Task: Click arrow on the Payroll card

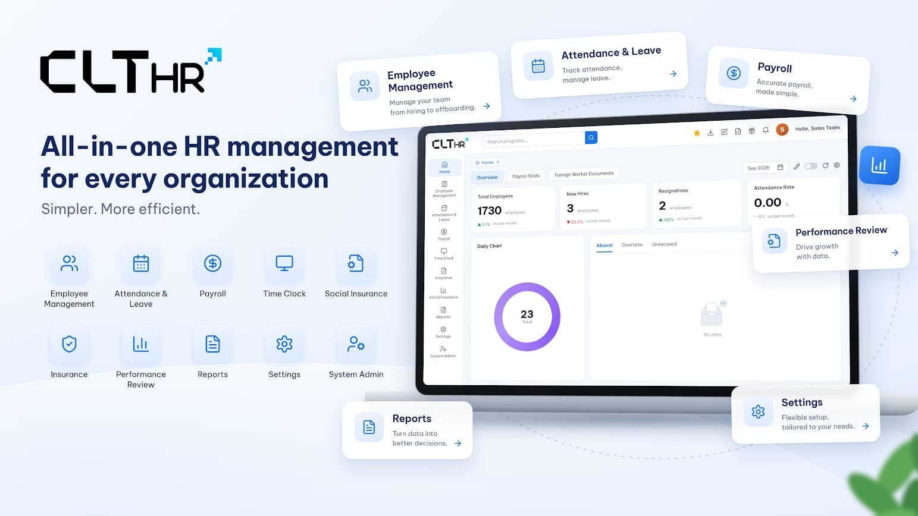Action: [x=853, y=99]
